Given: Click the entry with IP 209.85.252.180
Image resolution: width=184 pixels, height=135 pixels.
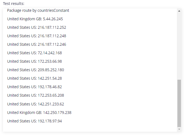Looking at the screenshot, I should (x=36, y=70).
